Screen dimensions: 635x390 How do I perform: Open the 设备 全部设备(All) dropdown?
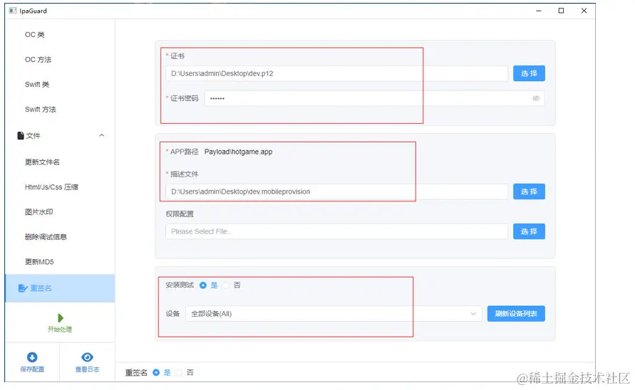[334, 314]
